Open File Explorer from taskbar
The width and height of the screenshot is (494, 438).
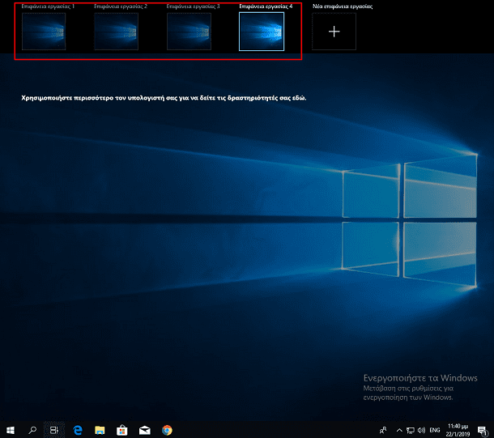100,430
